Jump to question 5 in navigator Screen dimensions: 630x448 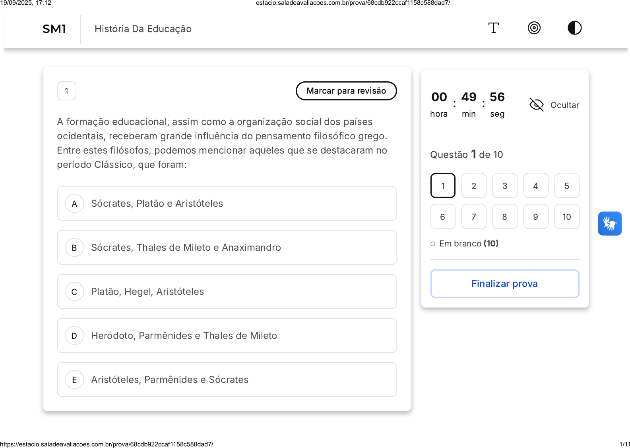[x=566, y=186]
